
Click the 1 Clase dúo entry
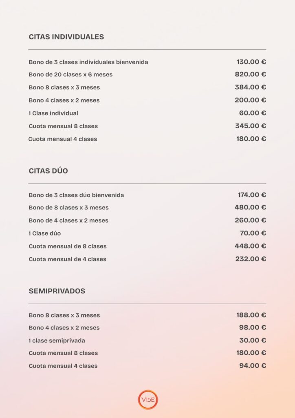point(45,233)
